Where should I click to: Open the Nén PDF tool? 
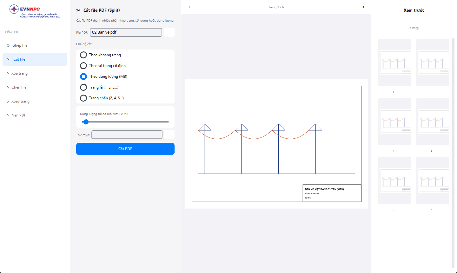tap(35, 115)
